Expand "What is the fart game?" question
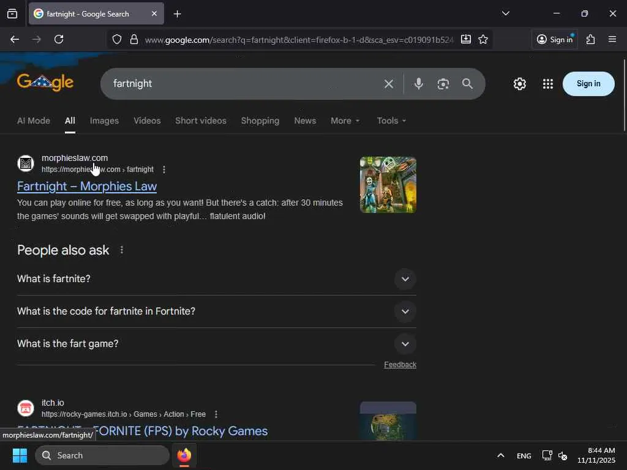The width and height of the screenshot is (627, 470). [216, 344]
